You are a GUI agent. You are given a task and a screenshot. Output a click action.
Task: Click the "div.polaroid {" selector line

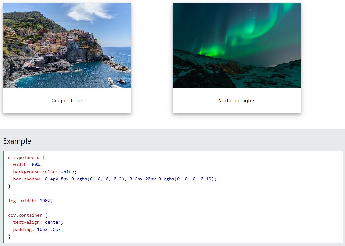[x=26, y=157]
